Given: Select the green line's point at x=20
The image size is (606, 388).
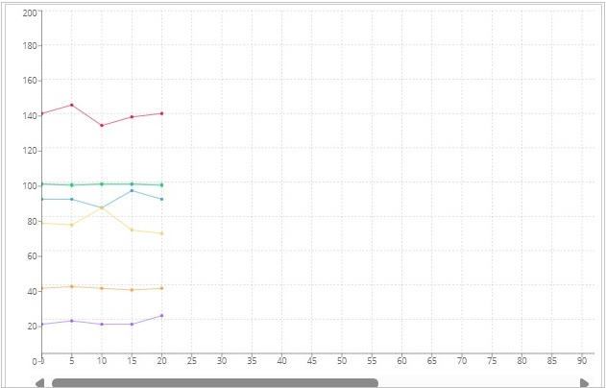Looking at the screenshot, I should pyautogui.click(x=161, y=184).
